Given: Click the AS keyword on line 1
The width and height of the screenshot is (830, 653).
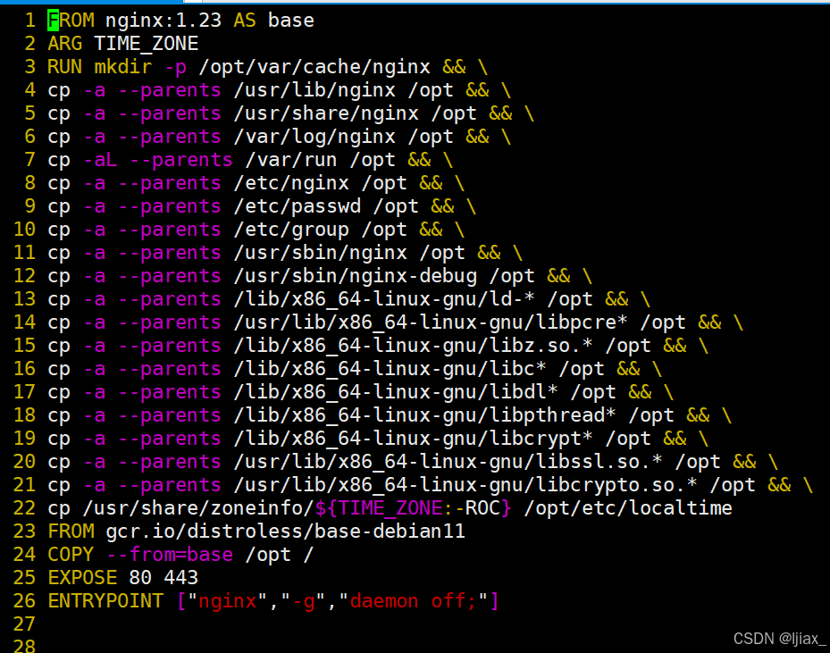Looking at the screenshot, I should 245,21.
